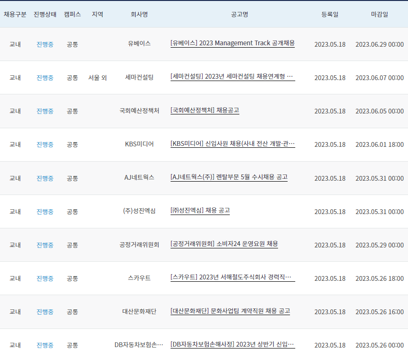Click the 캠퍼스 column header
Screen dimensions: 408x359
point(72,14)
